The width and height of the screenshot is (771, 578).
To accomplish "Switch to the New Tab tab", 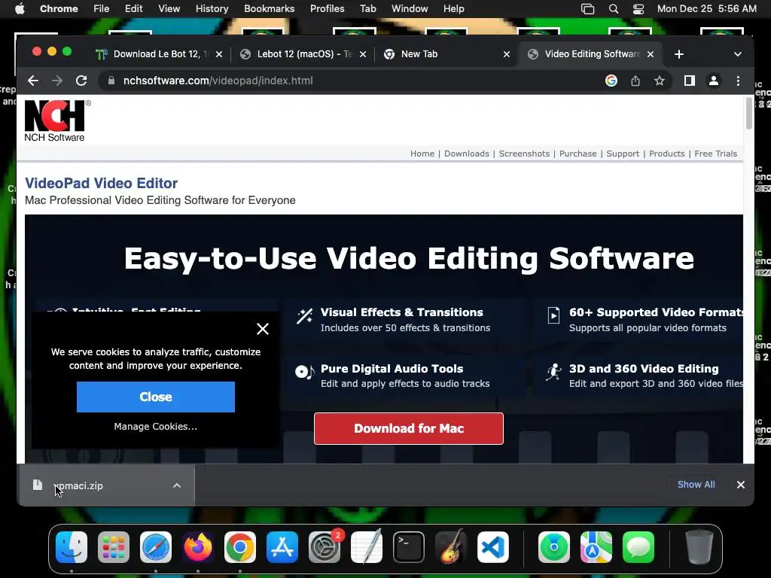I will coord(445,54).
